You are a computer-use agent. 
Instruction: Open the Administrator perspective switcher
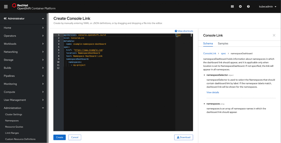pos(24,19)
